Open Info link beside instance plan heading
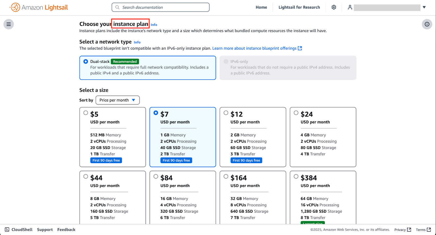This screenshot has width=436, height=235. coord(154,25)
